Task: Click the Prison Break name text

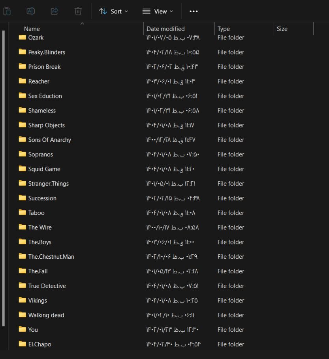Action: [44, 67]
